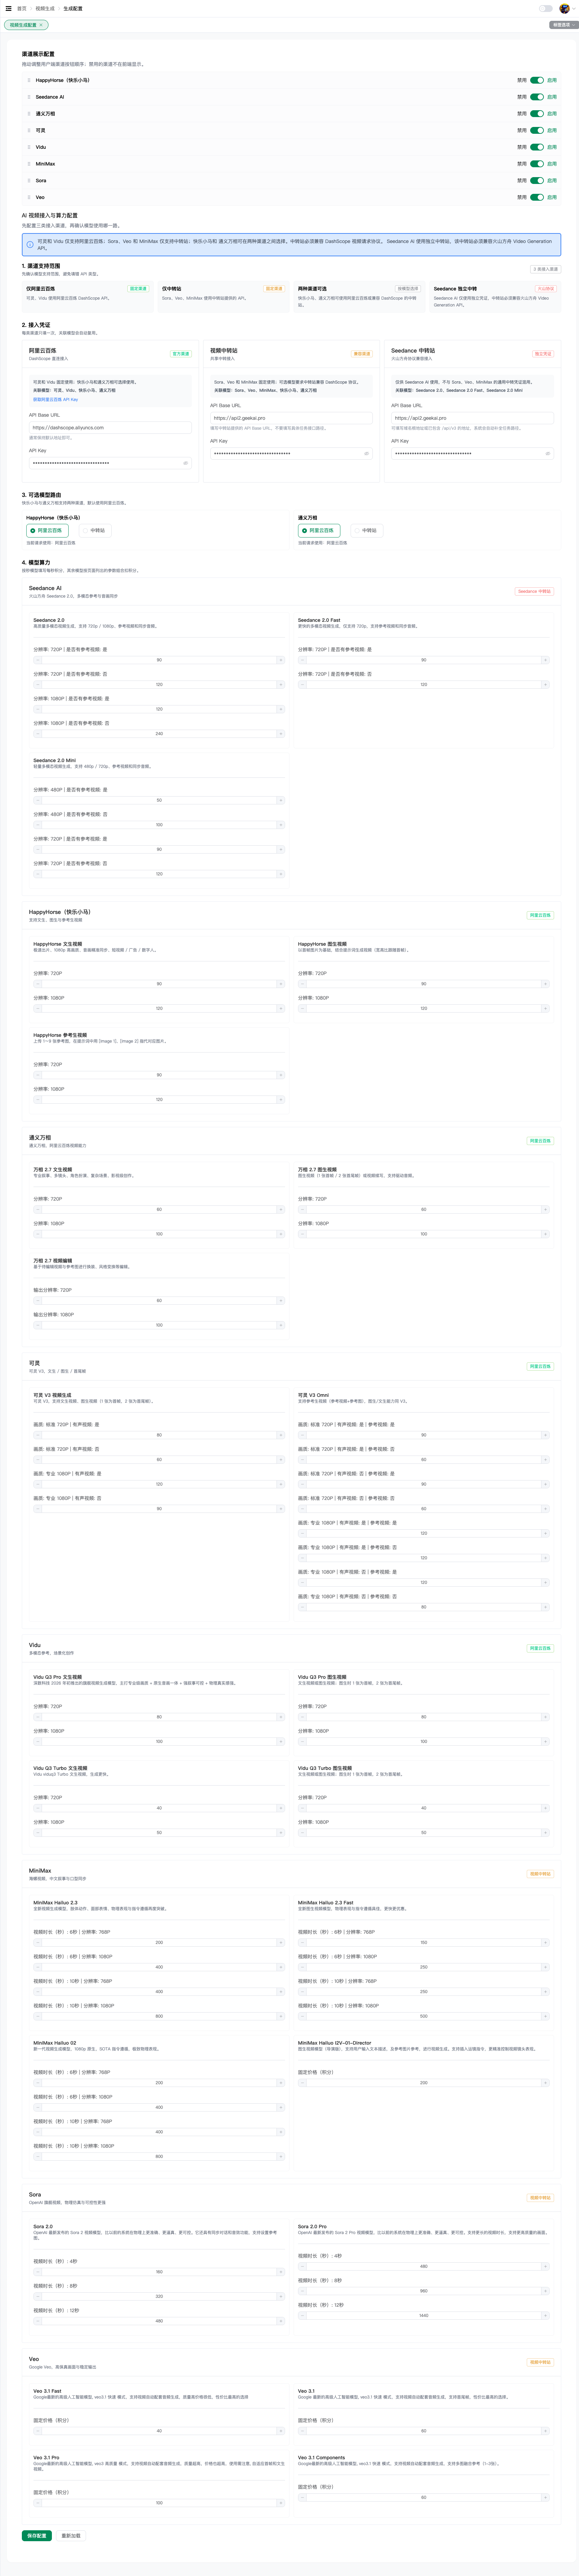Increase Sora 2.0 Pro 12秒 credits showing 1440
This screenshot has width=579, height=2576.
[x=545, y=2315]
